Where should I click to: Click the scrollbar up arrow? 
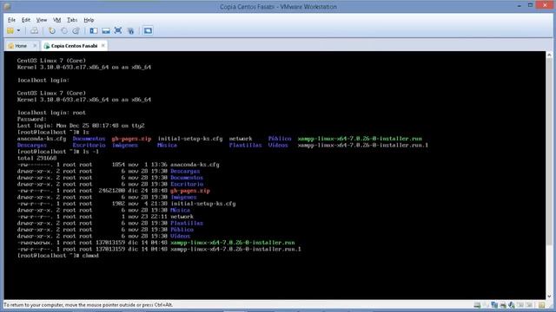point(549,55)
